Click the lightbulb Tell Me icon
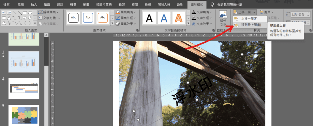Viewport: 313px width, 126px height. click(212, 4)
